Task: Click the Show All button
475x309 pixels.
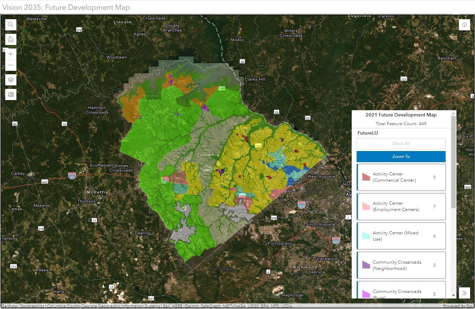Action: [401, 144]
